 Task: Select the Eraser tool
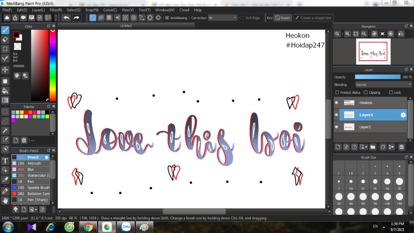point(5,40)
